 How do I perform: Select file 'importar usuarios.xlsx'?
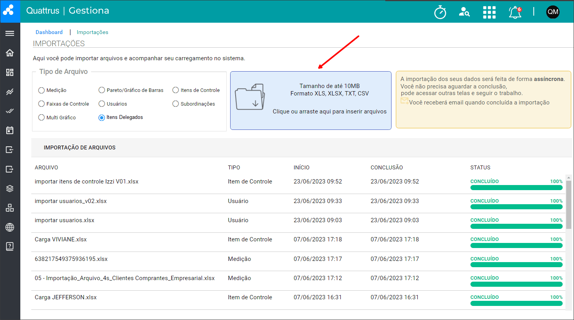(x=64, y=220)
